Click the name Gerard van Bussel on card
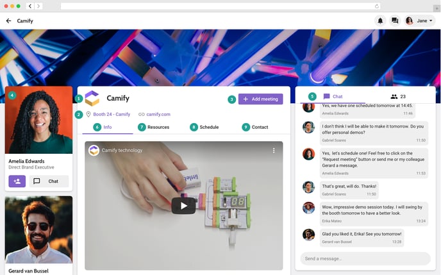The width and height of the screenshot is (441, 275). click(28, 271)
